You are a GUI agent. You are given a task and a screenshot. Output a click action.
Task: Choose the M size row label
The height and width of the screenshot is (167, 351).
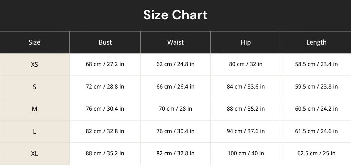35,109
